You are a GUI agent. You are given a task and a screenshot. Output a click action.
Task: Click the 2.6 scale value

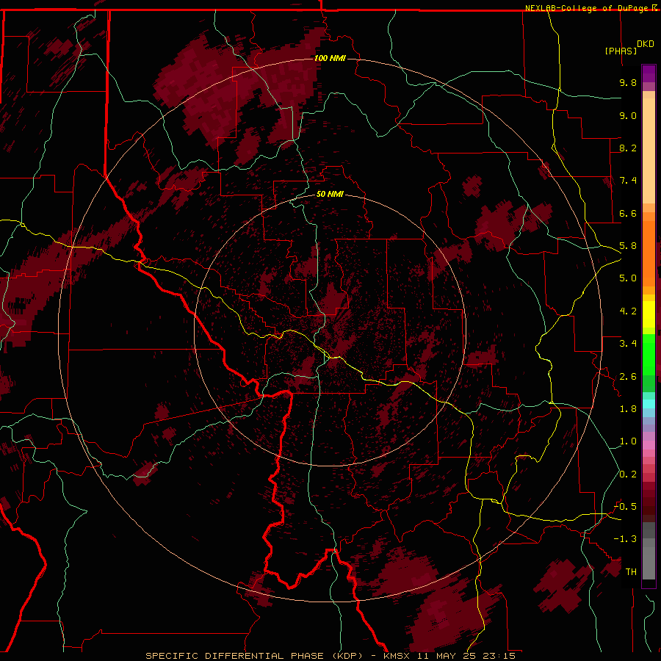coord(628,377)
